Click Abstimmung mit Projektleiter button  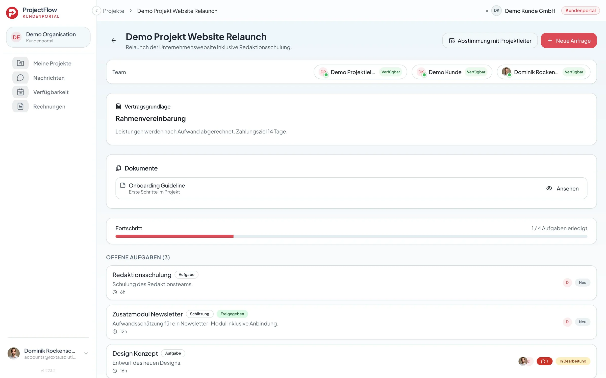pyautogui.click(x=490, y=41)
